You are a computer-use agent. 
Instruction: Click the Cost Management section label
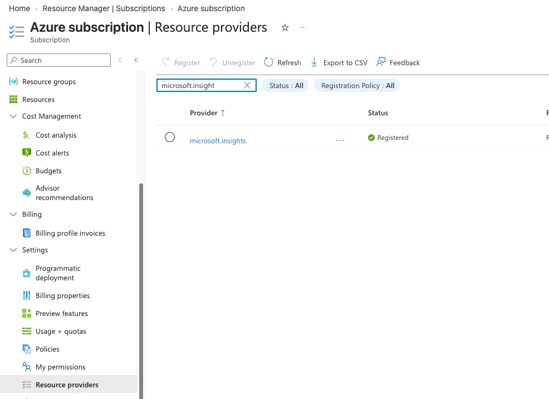pos(51,116)
